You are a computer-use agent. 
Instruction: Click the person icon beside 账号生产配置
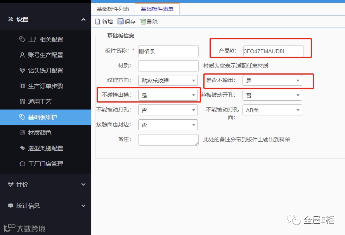pos(22,55)
